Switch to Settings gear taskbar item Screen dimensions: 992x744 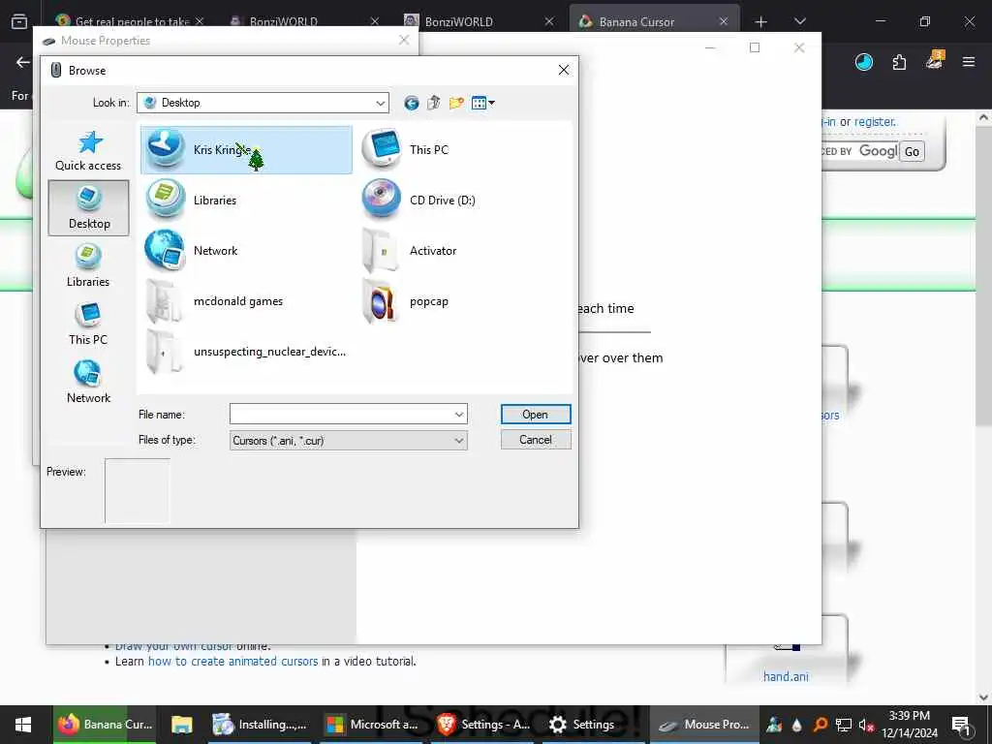pos(594,725)
